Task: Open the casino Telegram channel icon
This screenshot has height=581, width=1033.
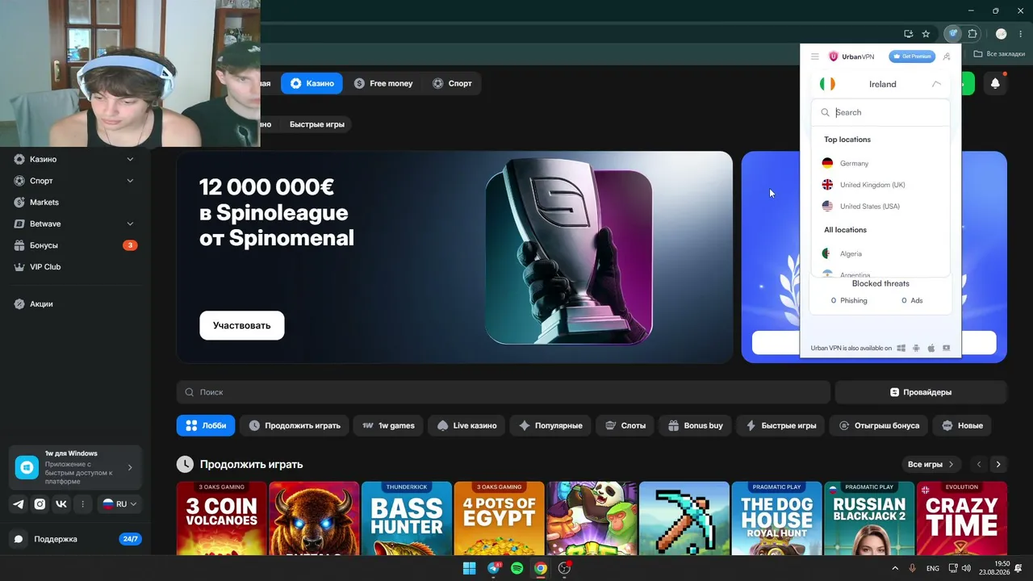Action: (x=19, y=504)
